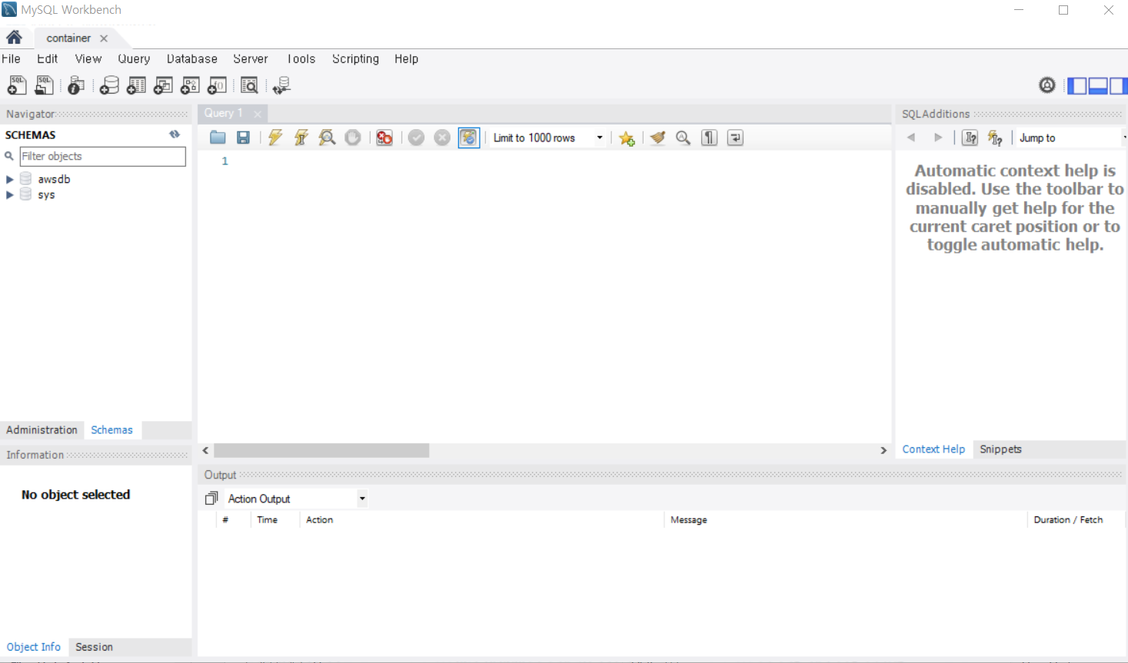Toggle the bottom output panel
This screenshot has height=663, width=1128.
[x=1098, y=85]
